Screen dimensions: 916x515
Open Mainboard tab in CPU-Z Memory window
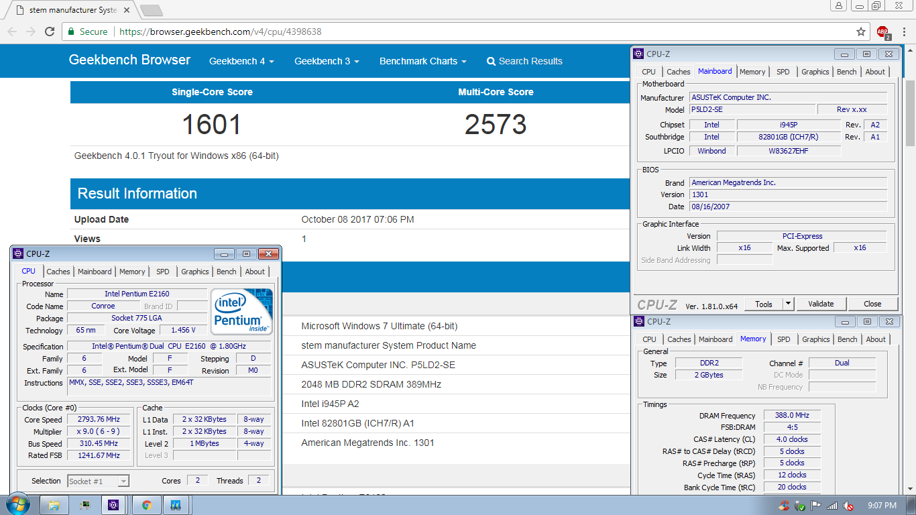pos(716,339)
